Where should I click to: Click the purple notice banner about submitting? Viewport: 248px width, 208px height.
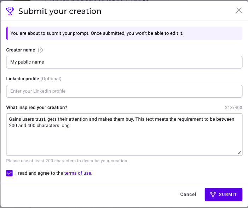point(124,33)
